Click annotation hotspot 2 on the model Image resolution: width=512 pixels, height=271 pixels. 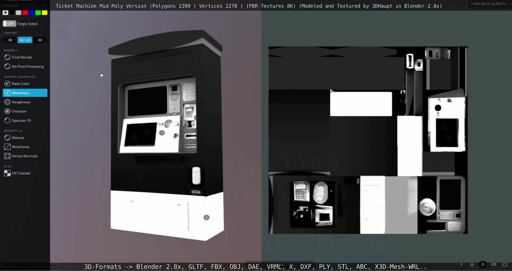tap(206, 218)
